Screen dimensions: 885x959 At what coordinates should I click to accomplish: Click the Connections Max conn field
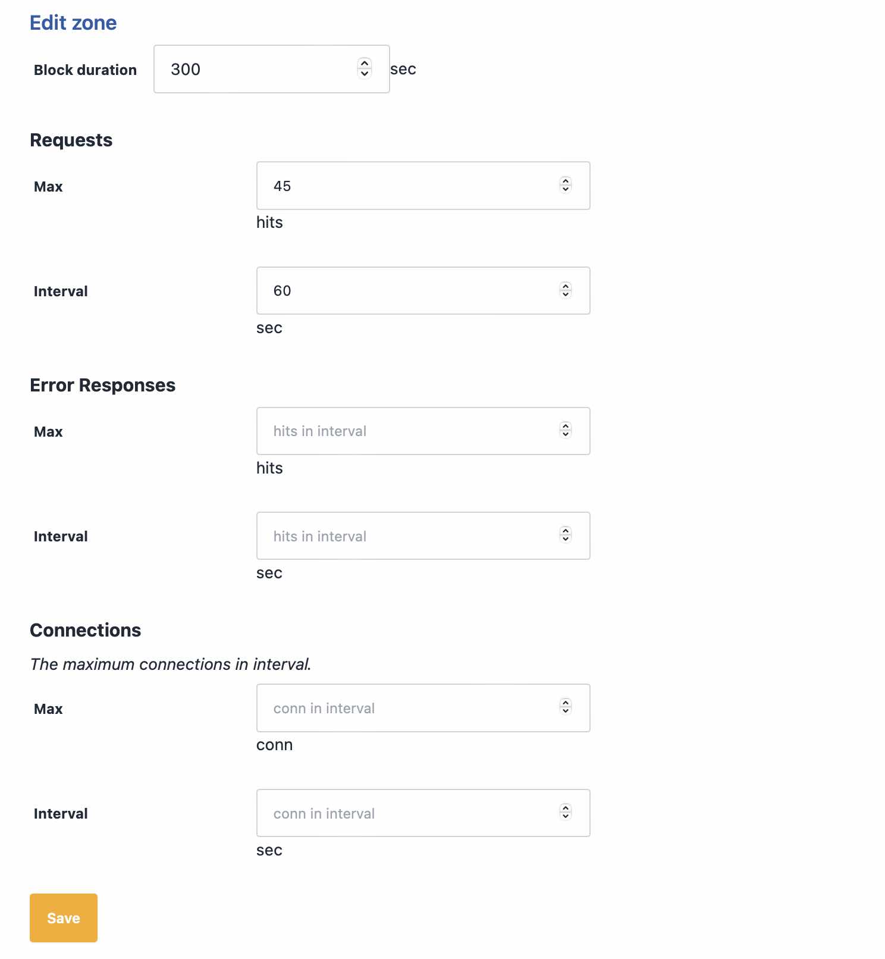click(423, 708)
